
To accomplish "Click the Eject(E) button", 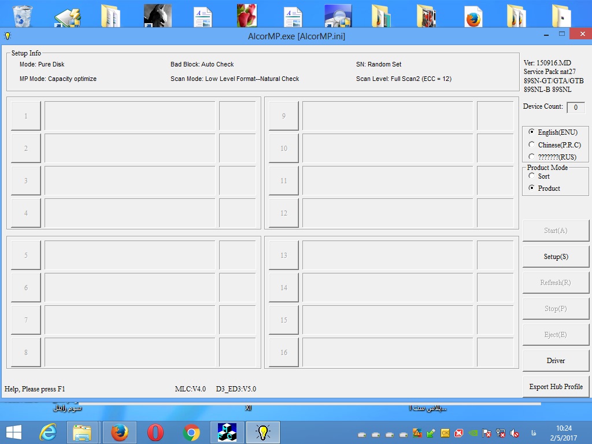I will click(x=556, y=335).
